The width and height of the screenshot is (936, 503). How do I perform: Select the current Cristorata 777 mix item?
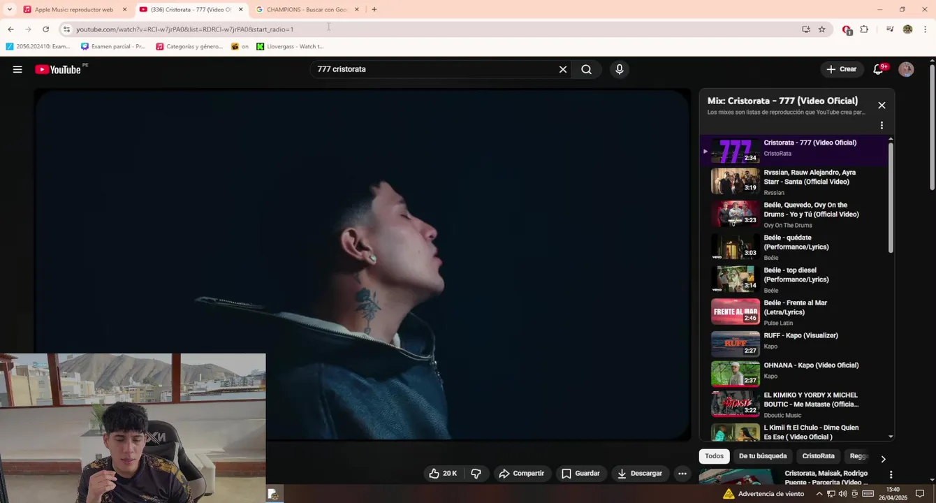tap(794, 150)
